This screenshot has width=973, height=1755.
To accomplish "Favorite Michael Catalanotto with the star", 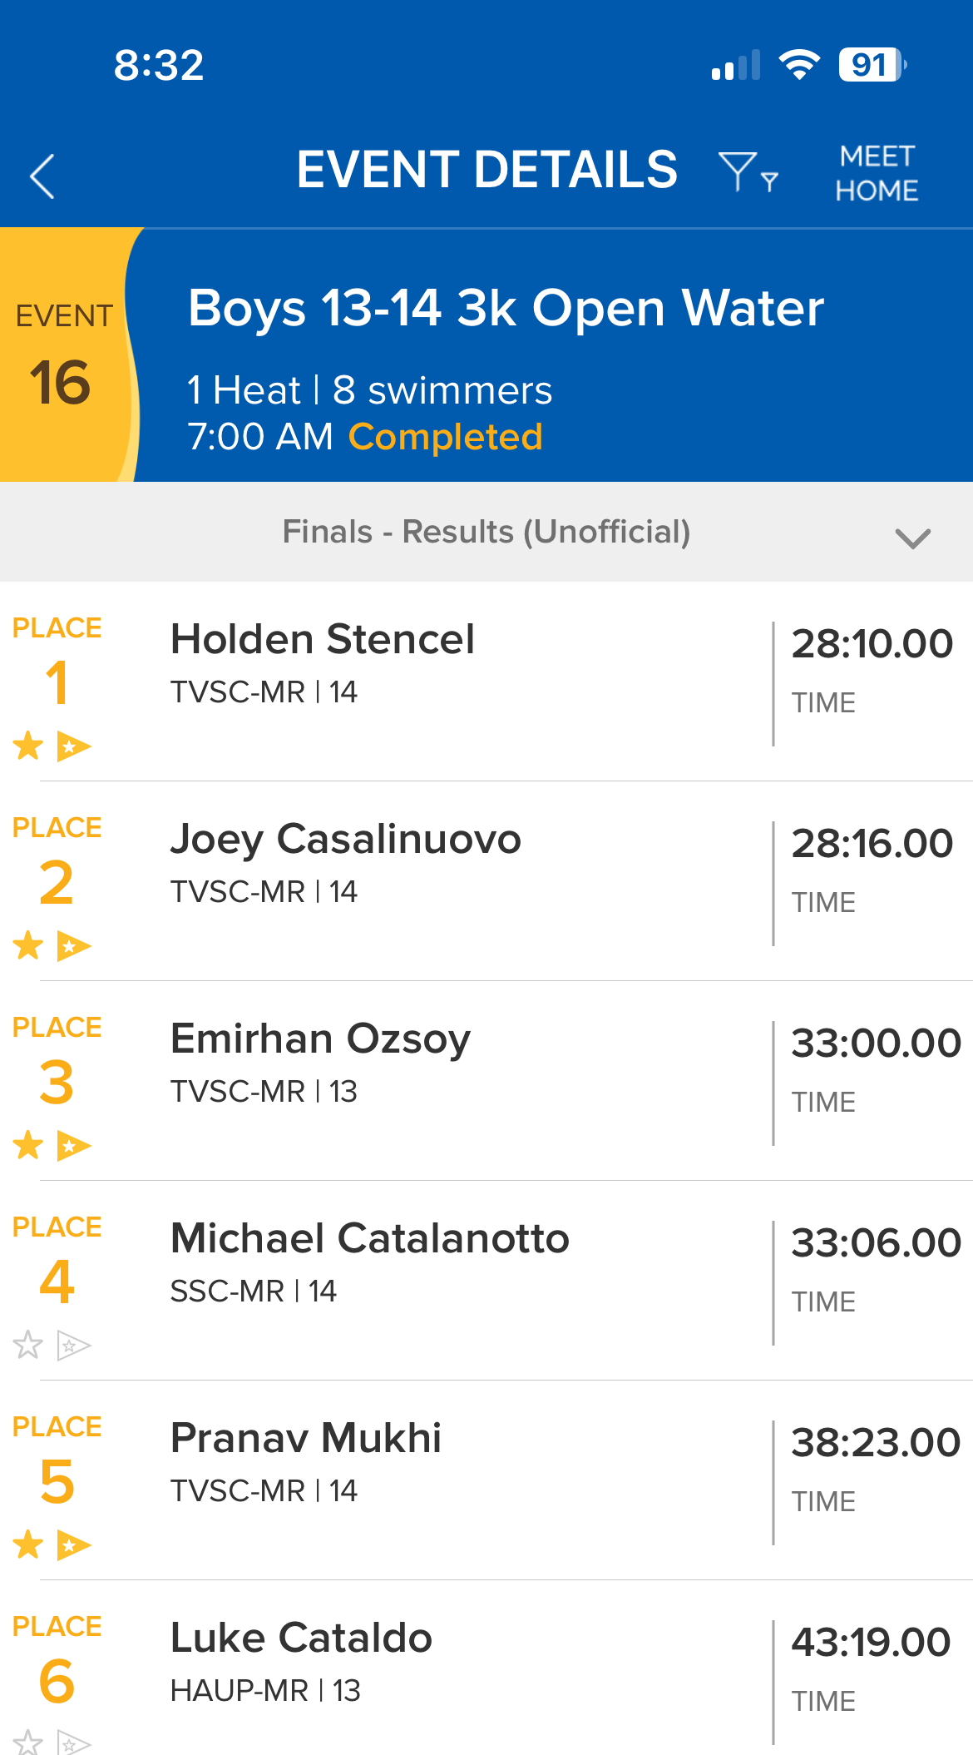I will pos(27,1345).
